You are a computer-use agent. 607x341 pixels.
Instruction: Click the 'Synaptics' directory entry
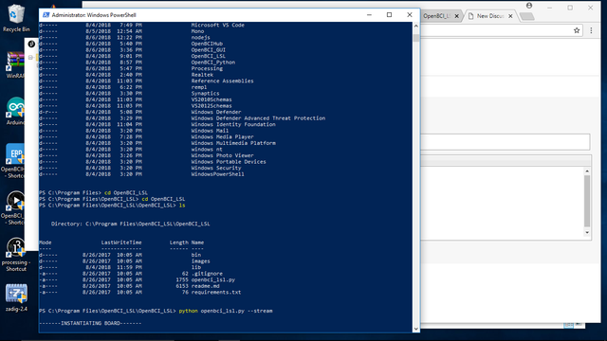point(205,94)
